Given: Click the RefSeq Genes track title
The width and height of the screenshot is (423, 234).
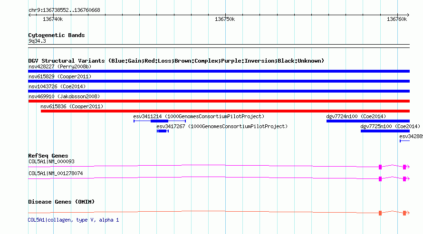Looking at the screenshot, I should pos(48,156).
